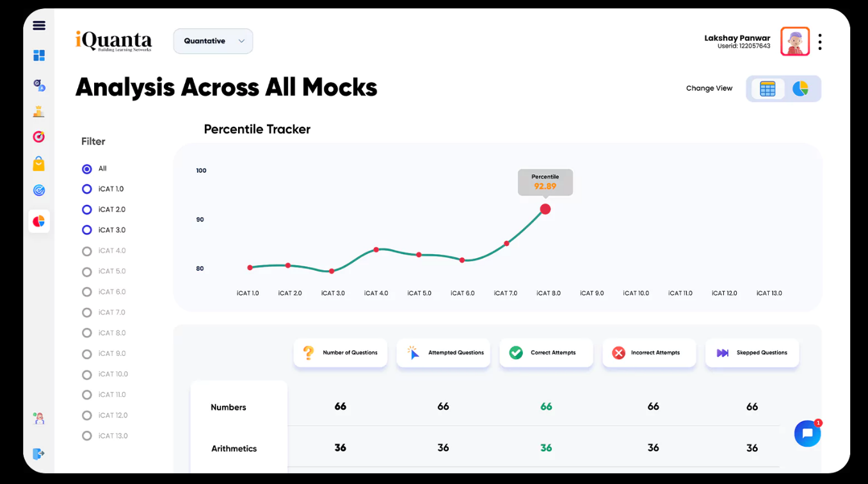Click the red target icon in sidebar
Screen dimensions: 868x484
(x=39, y=137)
